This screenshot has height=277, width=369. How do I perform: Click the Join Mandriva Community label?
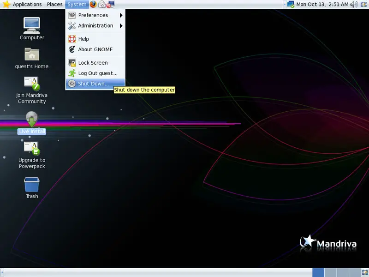[32, 98]
